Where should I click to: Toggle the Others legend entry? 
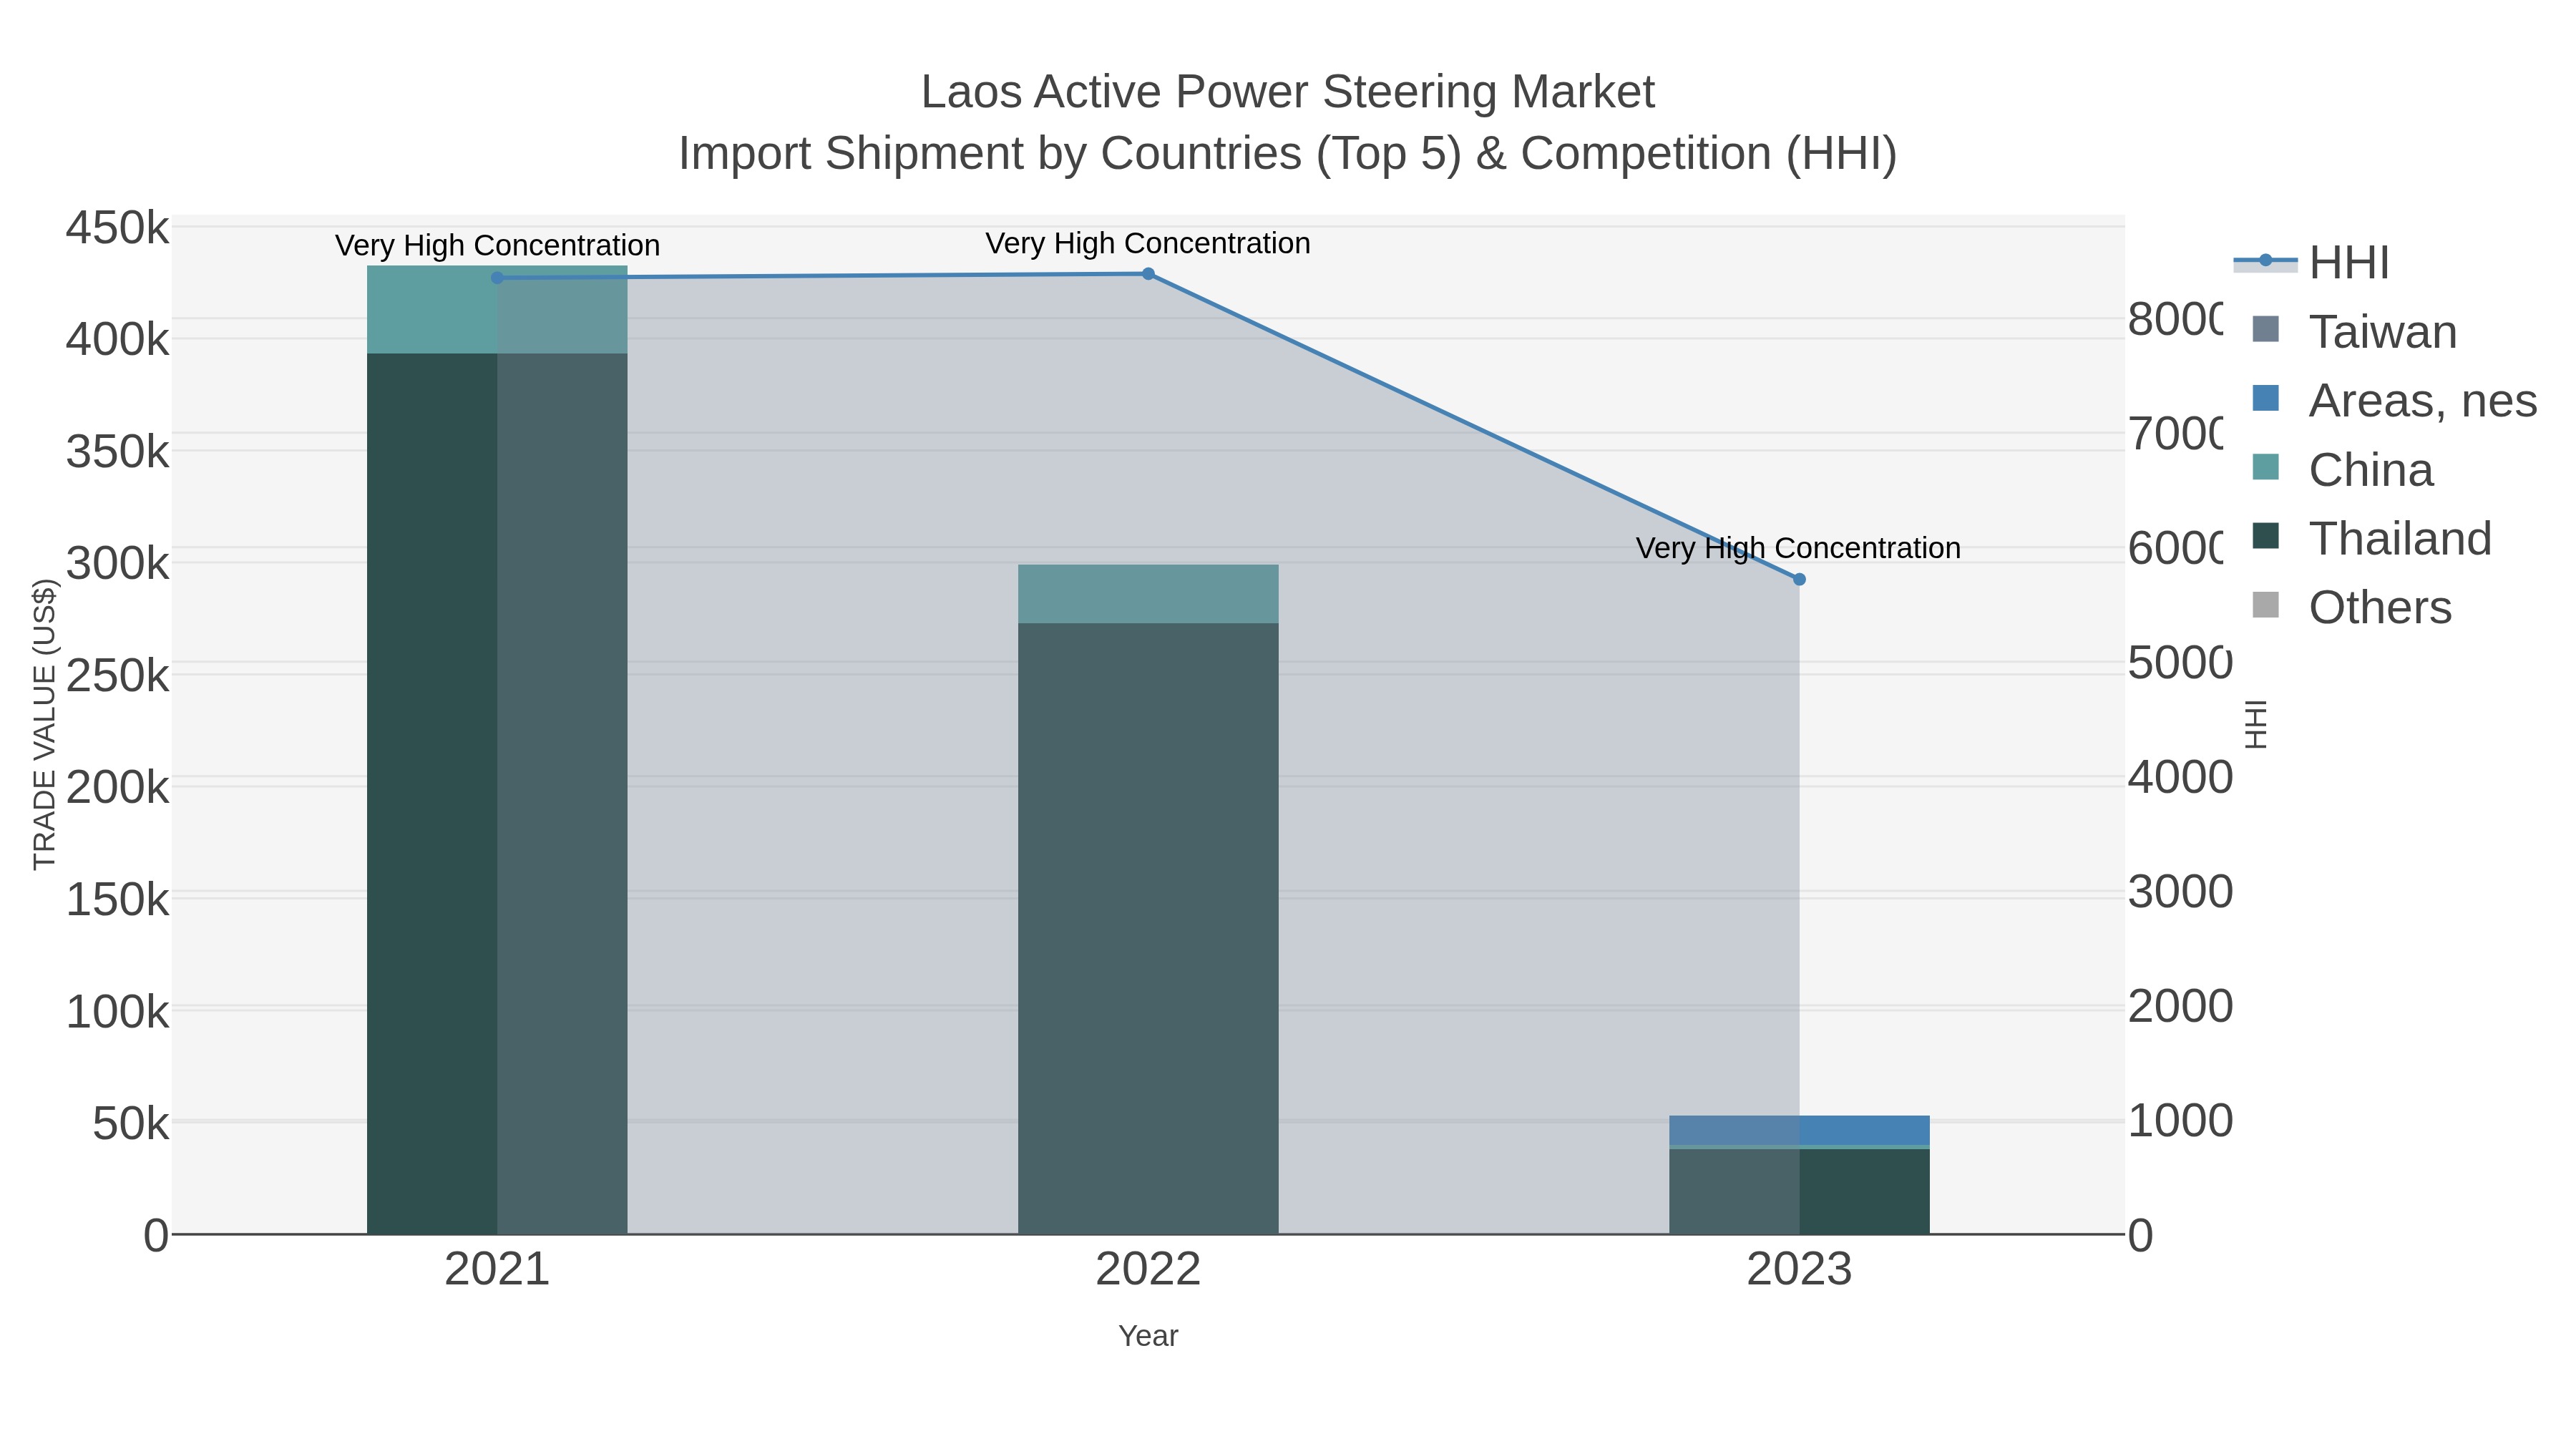pyautogui.click(x=2351, y=608)
